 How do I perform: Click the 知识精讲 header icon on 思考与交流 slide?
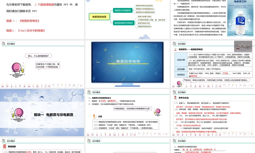coord(174,92)
